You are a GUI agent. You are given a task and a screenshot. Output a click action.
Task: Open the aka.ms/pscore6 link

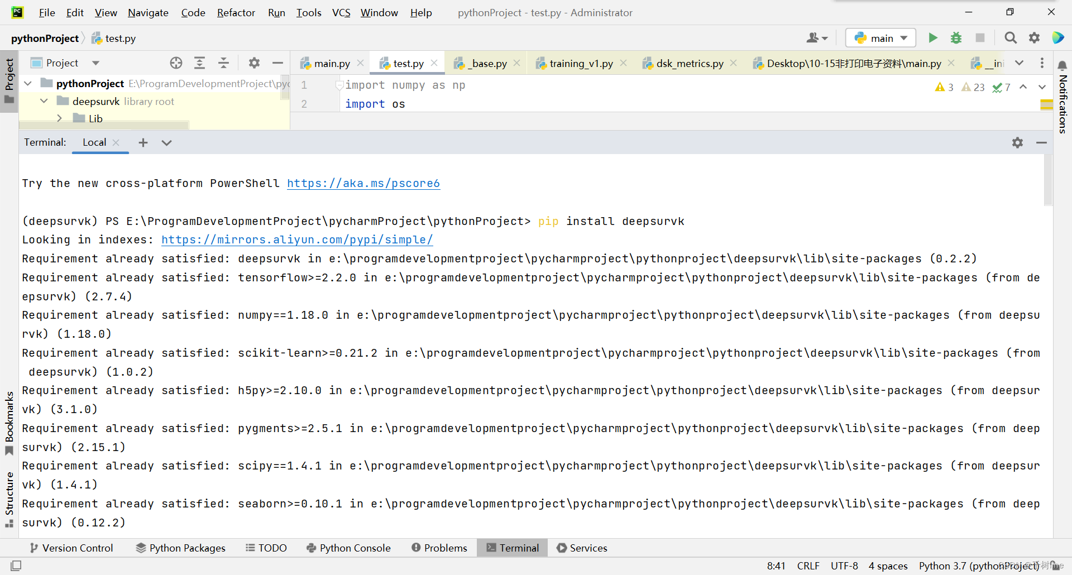(x=363, y=183)
